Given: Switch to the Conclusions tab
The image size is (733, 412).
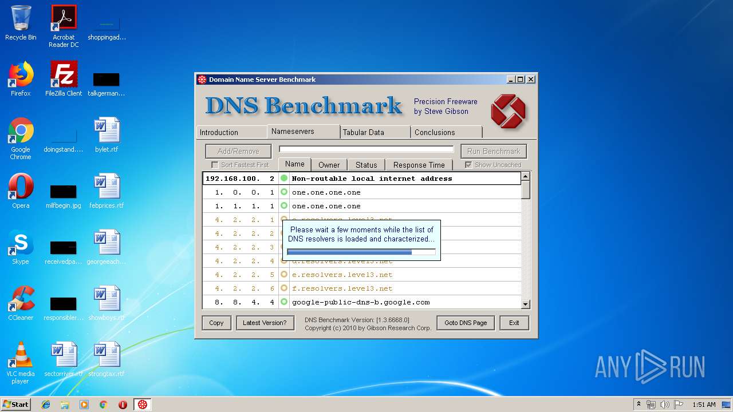Looking at the screenshot, I should coord(447,132).
